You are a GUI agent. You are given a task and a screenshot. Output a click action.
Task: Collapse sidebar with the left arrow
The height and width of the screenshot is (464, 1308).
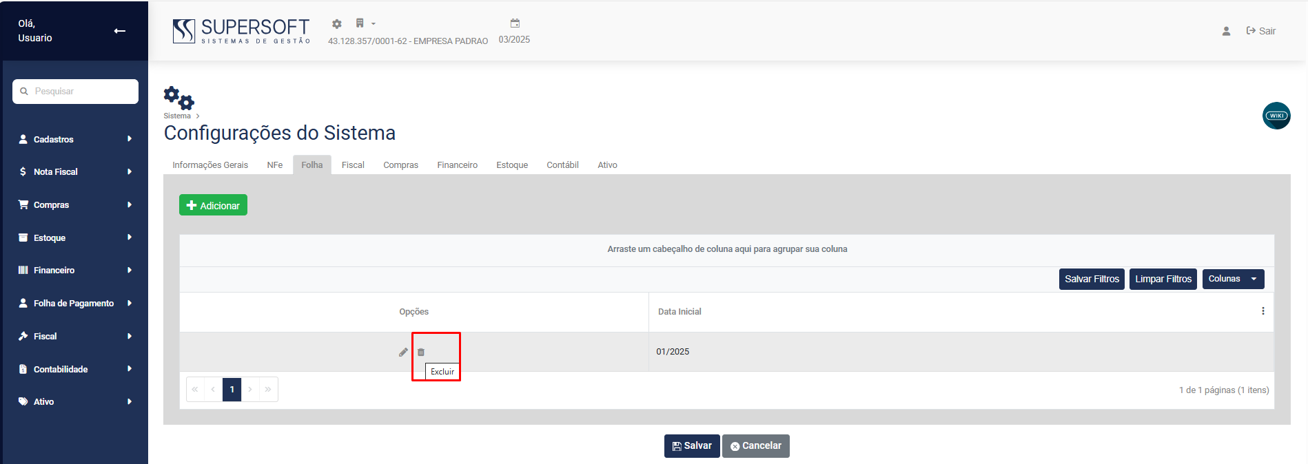point(120,31)
